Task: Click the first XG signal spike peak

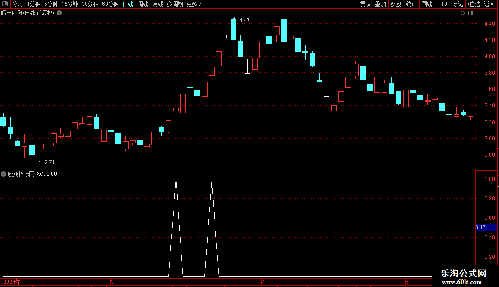Action: click(x=176, y=180)
